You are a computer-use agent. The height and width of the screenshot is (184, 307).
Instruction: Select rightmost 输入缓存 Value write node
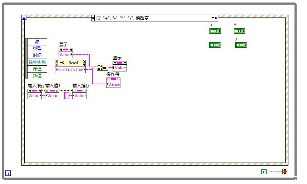[x=79, y=94]
